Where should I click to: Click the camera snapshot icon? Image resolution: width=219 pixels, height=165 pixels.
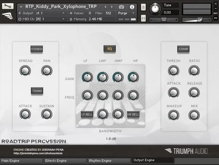(x=121, y=7)
